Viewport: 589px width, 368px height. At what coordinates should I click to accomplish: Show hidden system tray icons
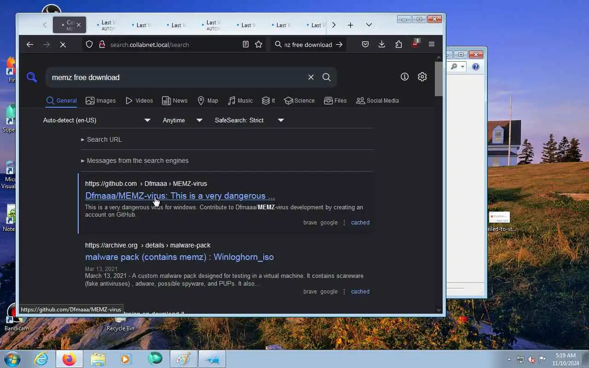pyautogui.click(x=509, y=359)
